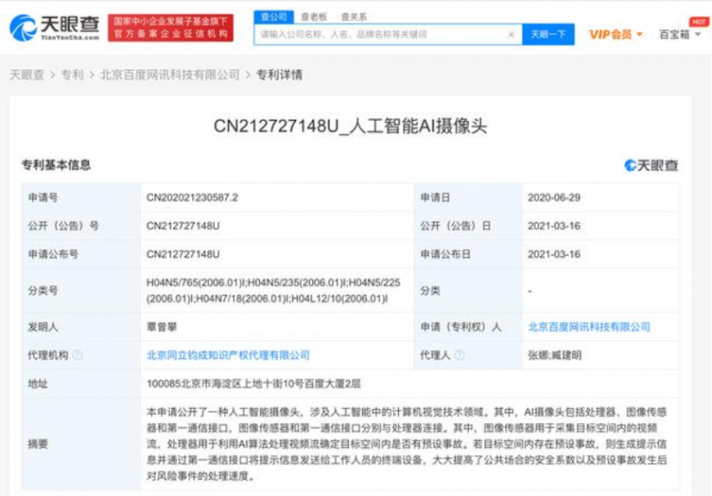
Task: Click the help icon beside 代理机构
Action: [x=77, y=356]
